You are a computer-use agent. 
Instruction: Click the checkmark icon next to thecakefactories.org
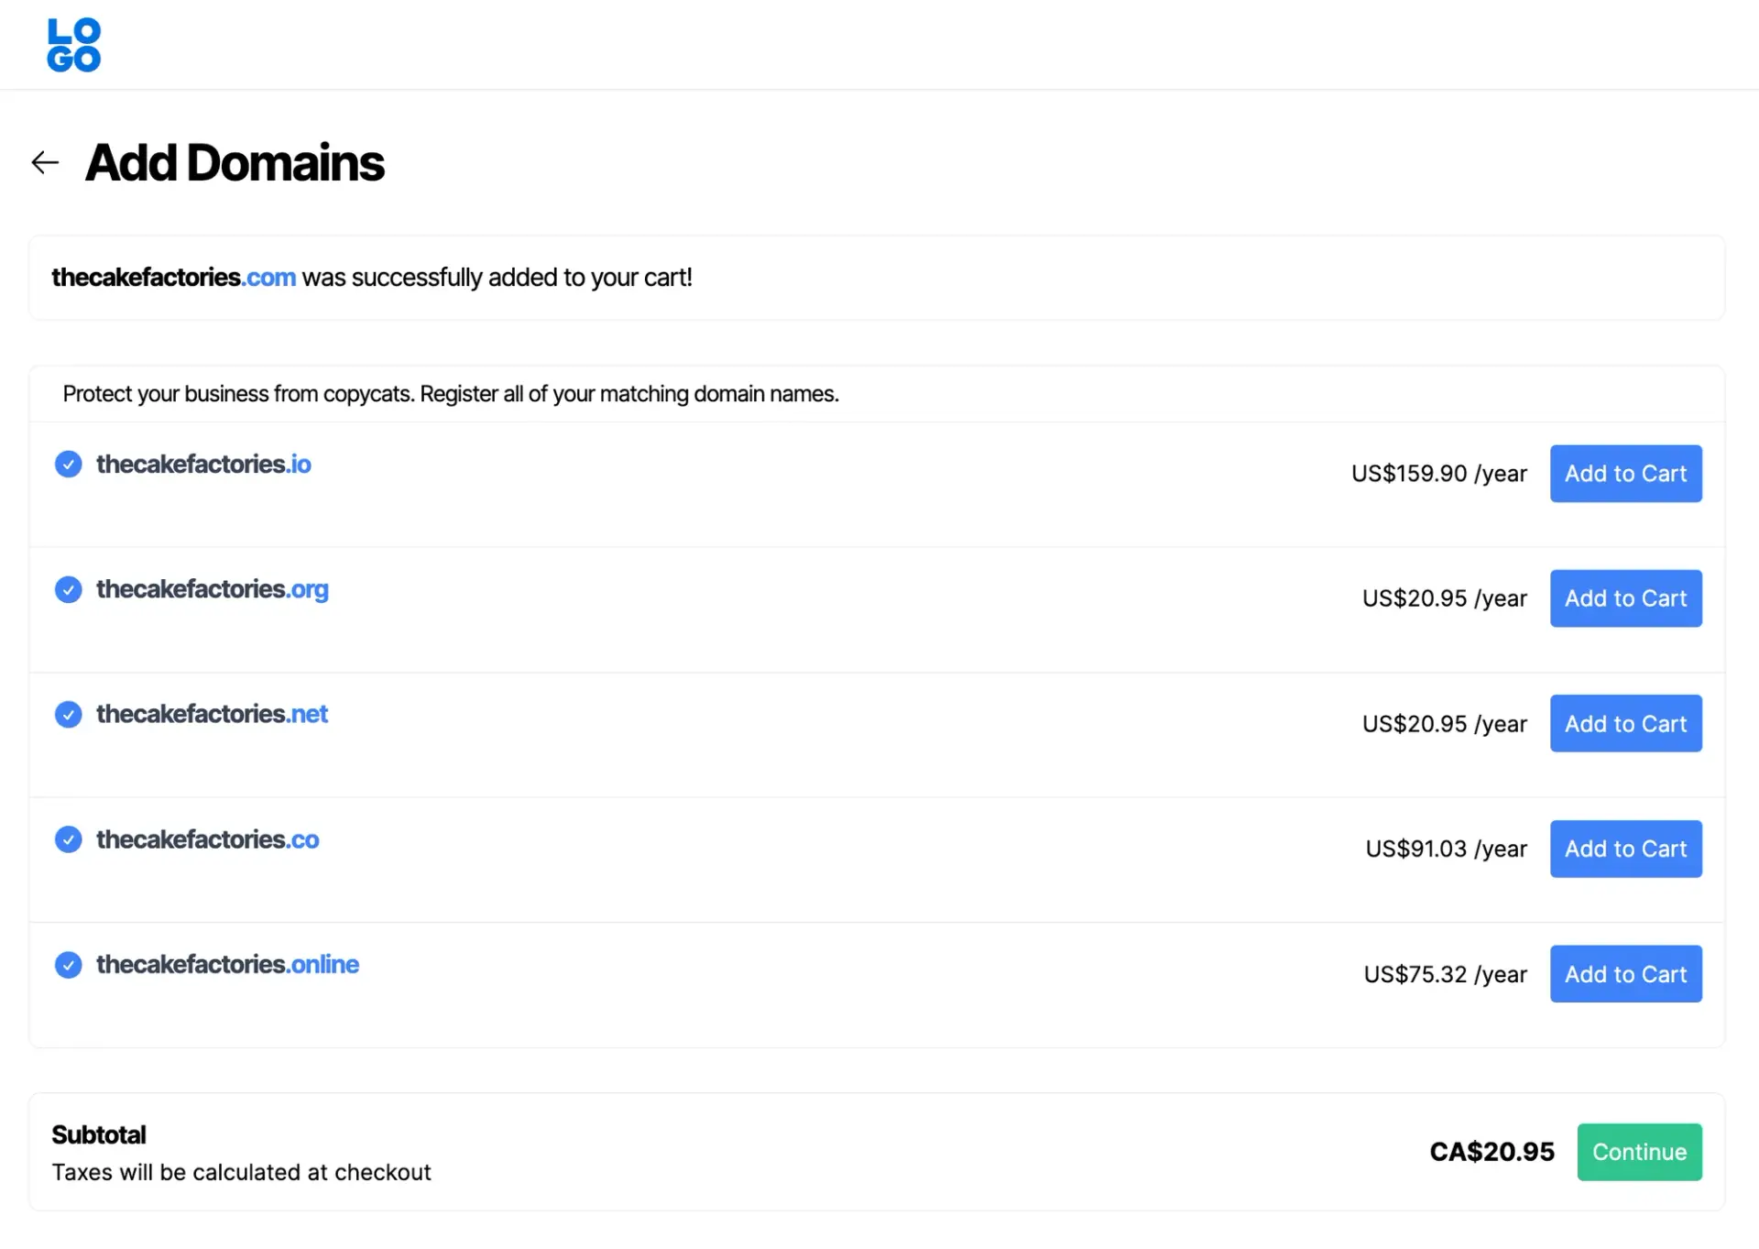[69, 589]
